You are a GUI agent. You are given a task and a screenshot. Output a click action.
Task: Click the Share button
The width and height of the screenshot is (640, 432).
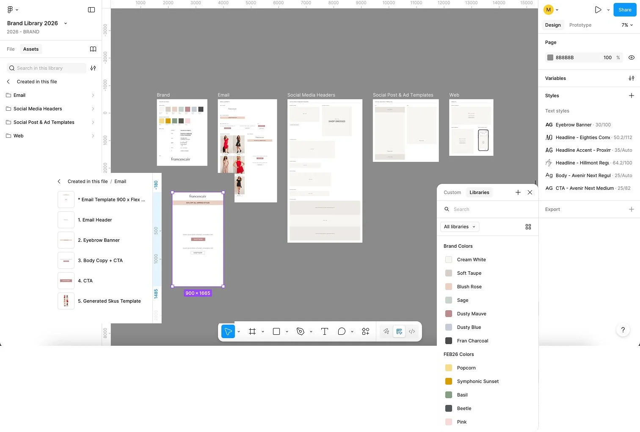pyautogui.click(x=624, y=9)
